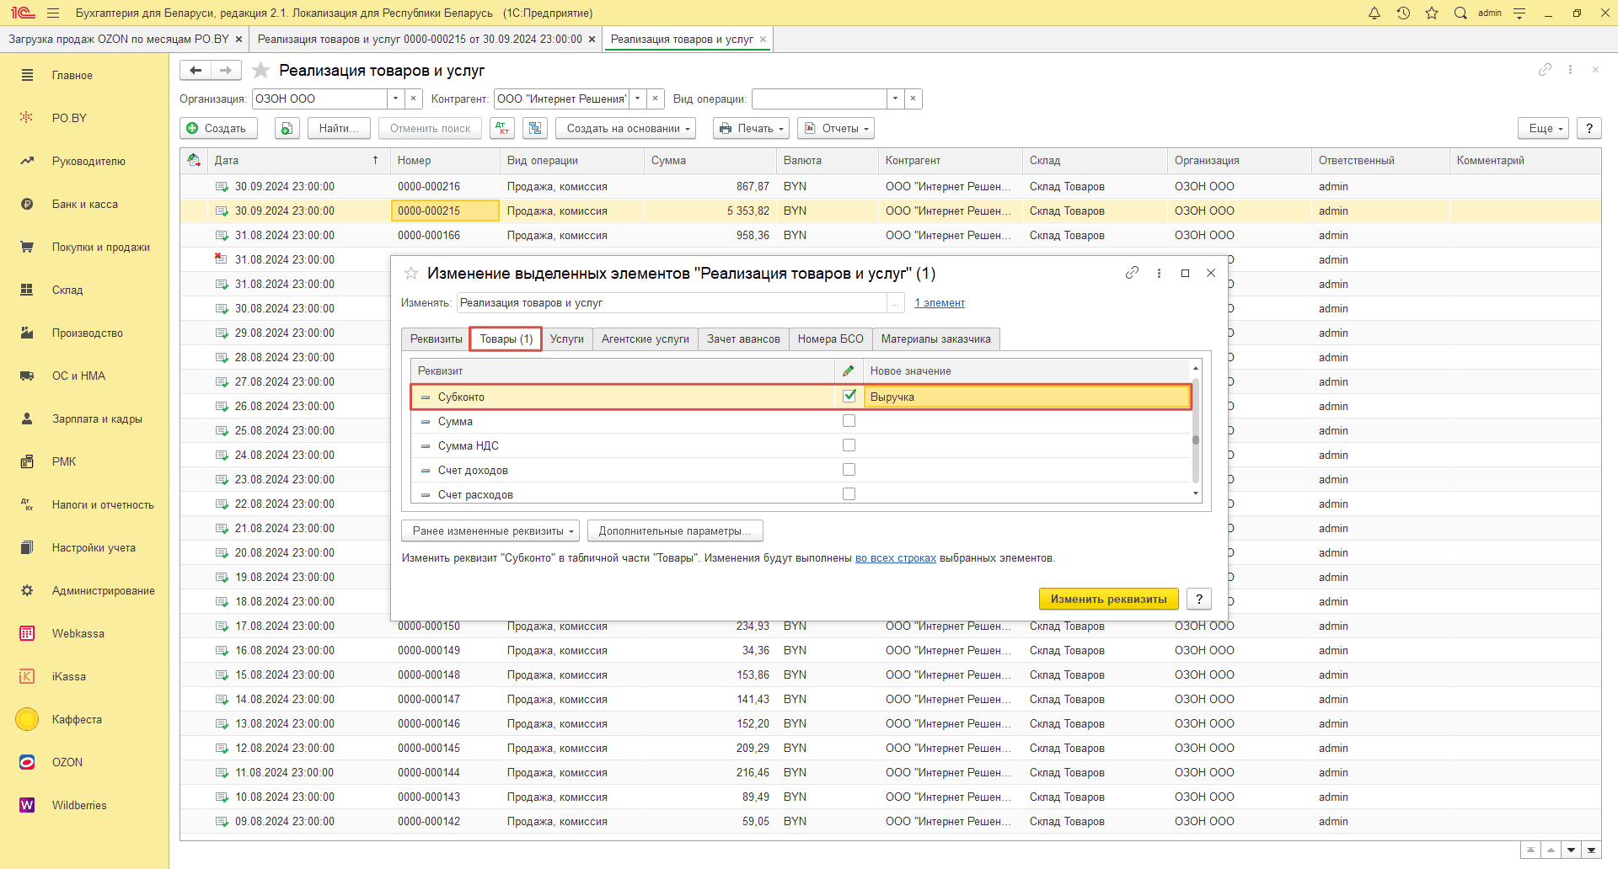Open 1 элемент link

pyautogui.click(x=940, y=303)
